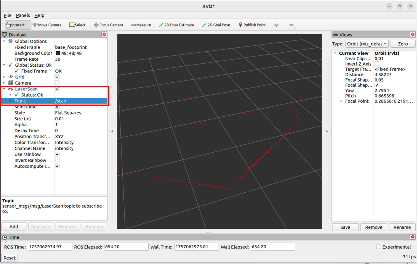Viewport: 418px width, 264px height.
Task: Click Add to add a new display
Action: click(x=14, y=226)
